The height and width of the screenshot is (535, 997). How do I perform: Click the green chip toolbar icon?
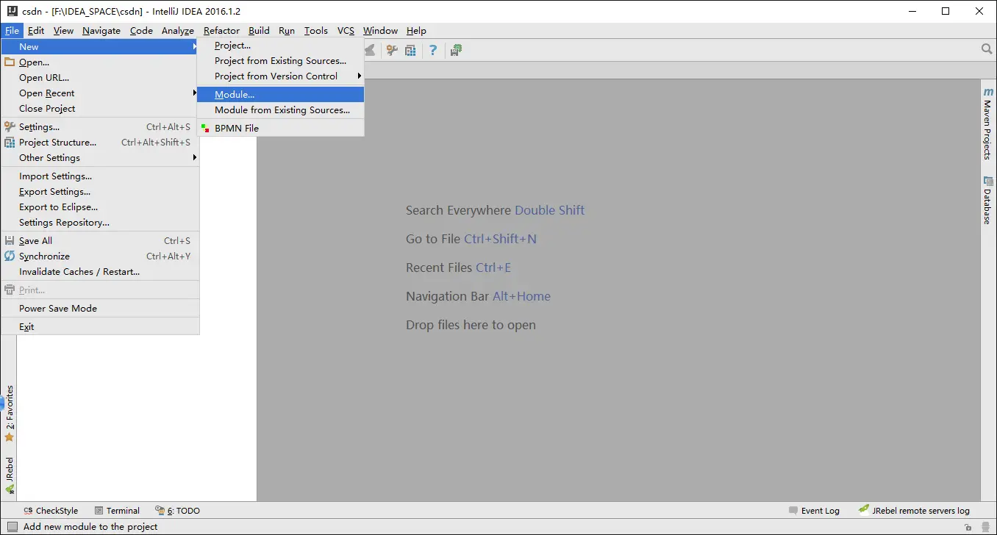pos(457,50)
